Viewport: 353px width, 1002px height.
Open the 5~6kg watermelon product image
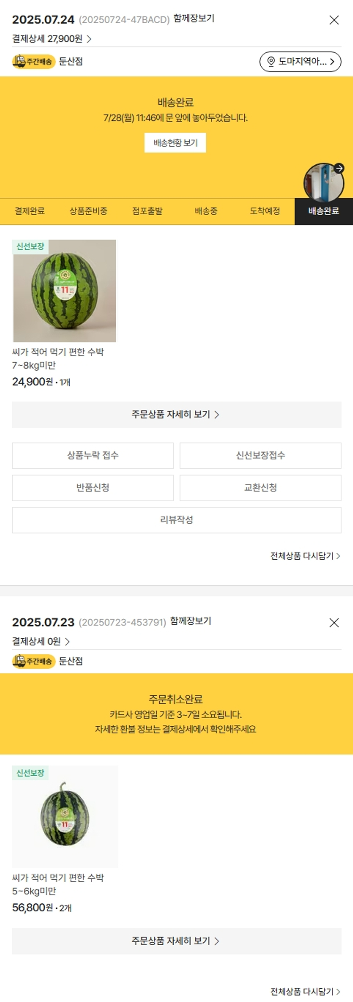coord(65,817)
